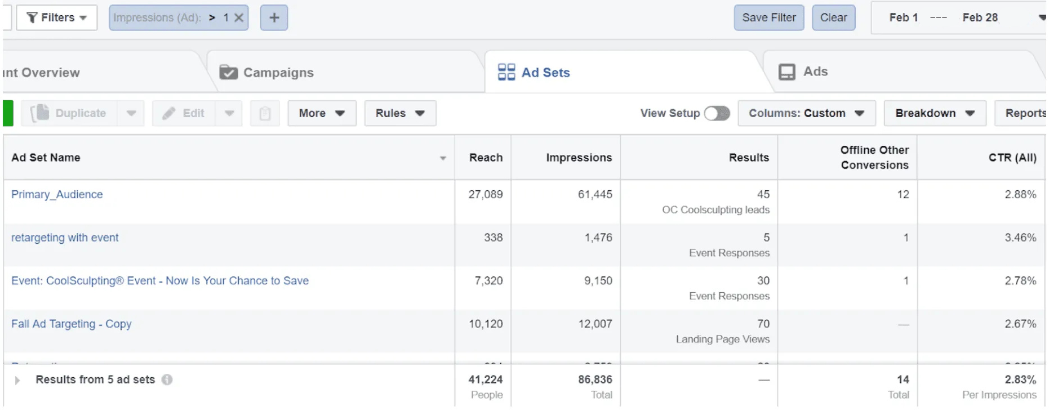
Task: Click the Edit button
Action: [184, 113]
